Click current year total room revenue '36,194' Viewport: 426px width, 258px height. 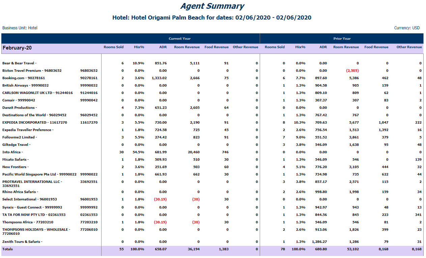tap(194, 249)
